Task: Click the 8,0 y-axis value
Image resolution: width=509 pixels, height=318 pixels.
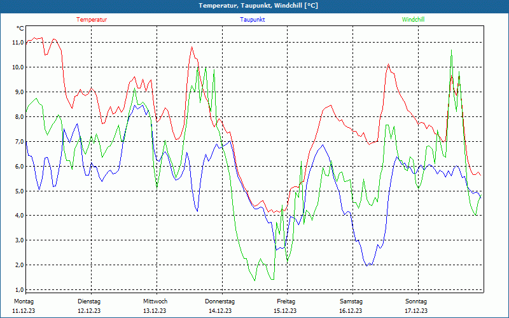Action: tap(19, 116)
